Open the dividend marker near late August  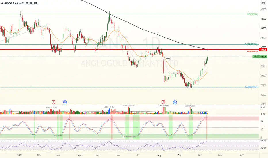175,102
